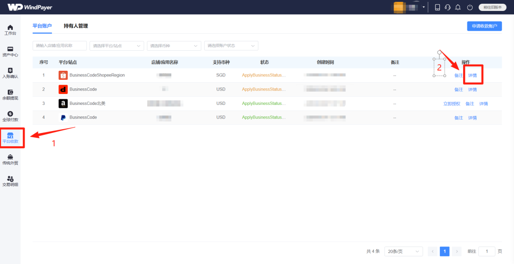Focus the 店铺/应用名称 search field
The width and height of the screenshot is (514, 264).
59,46
